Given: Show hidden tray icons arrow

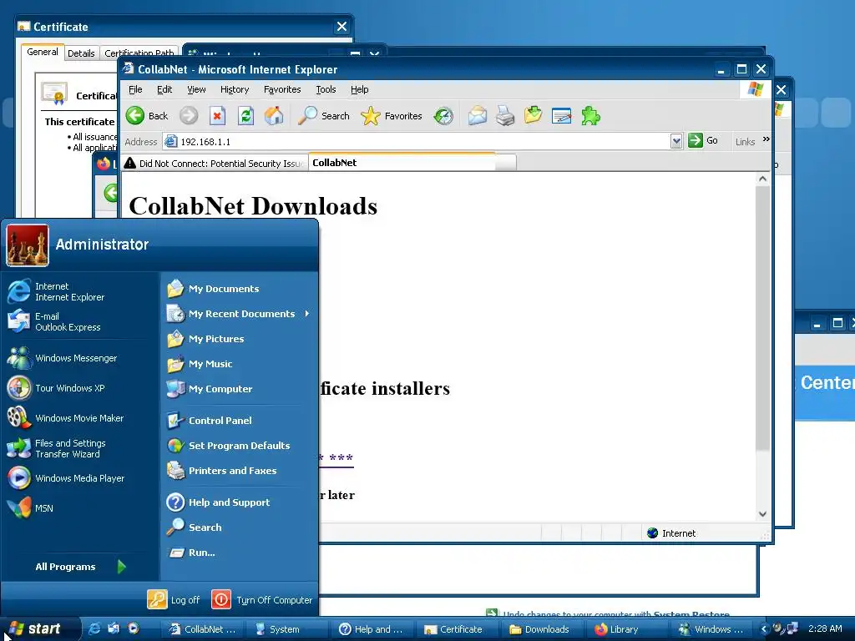Looking at the screenshot, I should pyautogui.click(x=764, y=629).
